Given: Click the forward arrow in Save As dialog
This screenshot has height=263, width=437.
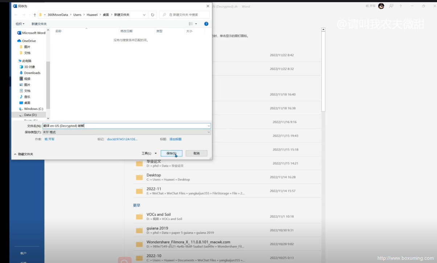Looking at the screenshot, I should pyautogui.click(x=24, y=15).
